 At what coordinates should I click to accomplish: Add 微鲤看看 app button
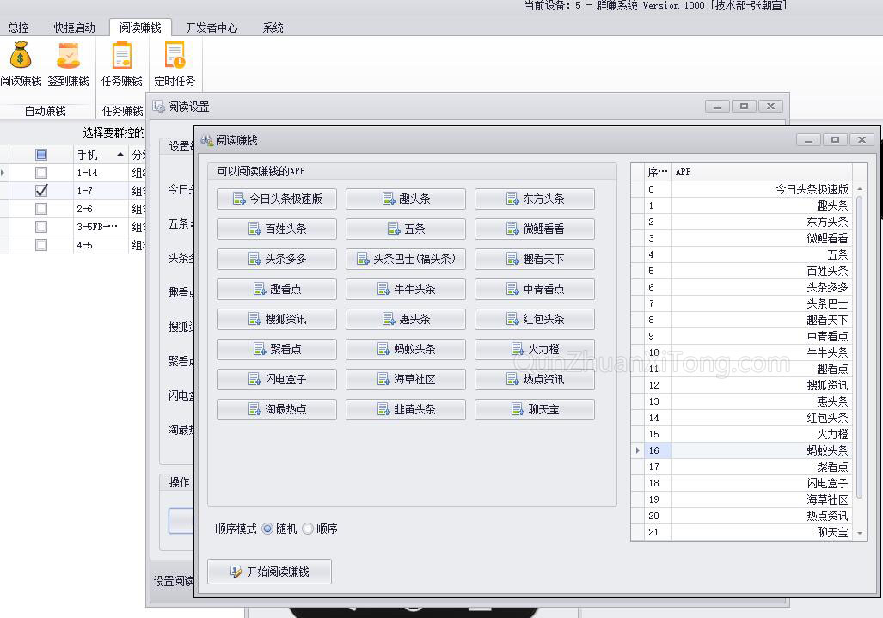pyautogui.click(x=535, y=229)
